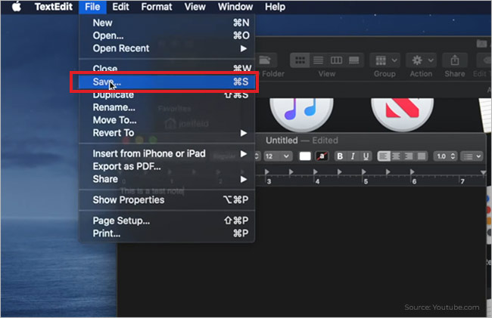The image size is (492, 318).
Task: Open the 1.0 line spacing stepper
Action: 445,156
